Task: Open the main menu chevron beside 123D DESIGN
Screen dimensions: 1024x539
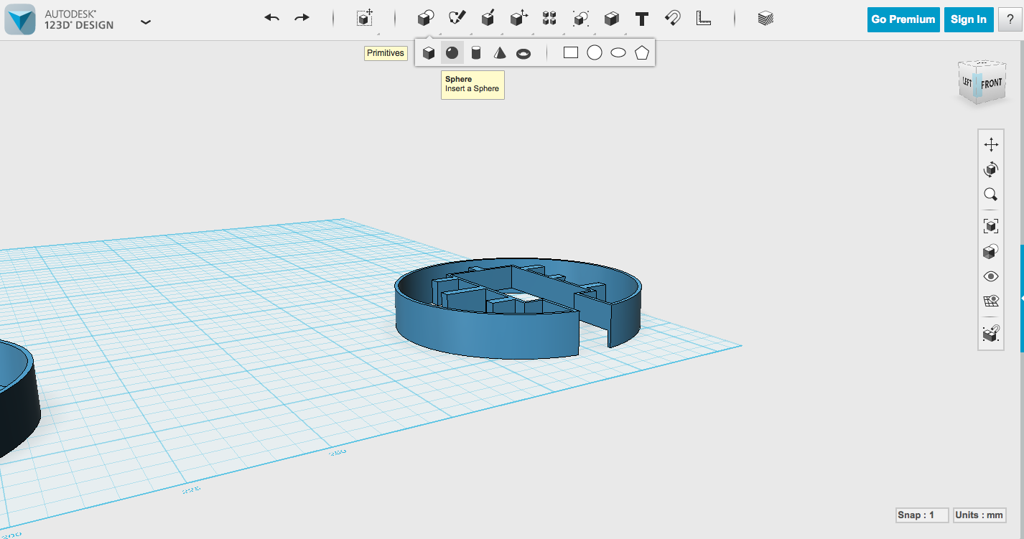Action: coord(145,22)
